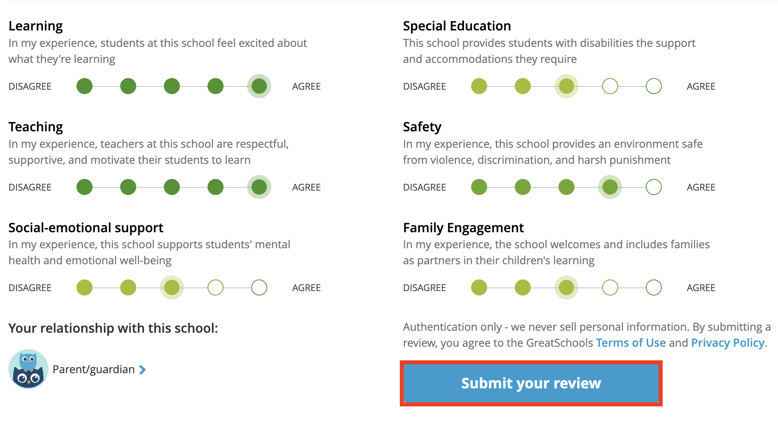778x422 pixels.
Task: Choose fifth Family Engagement rating dot
Action: tap(654, 287)
